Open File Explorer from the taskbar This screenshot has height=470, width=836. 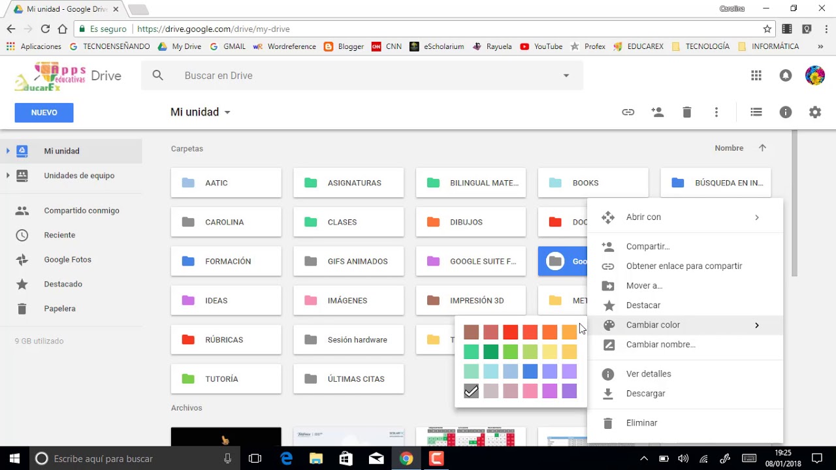(316, 458)
